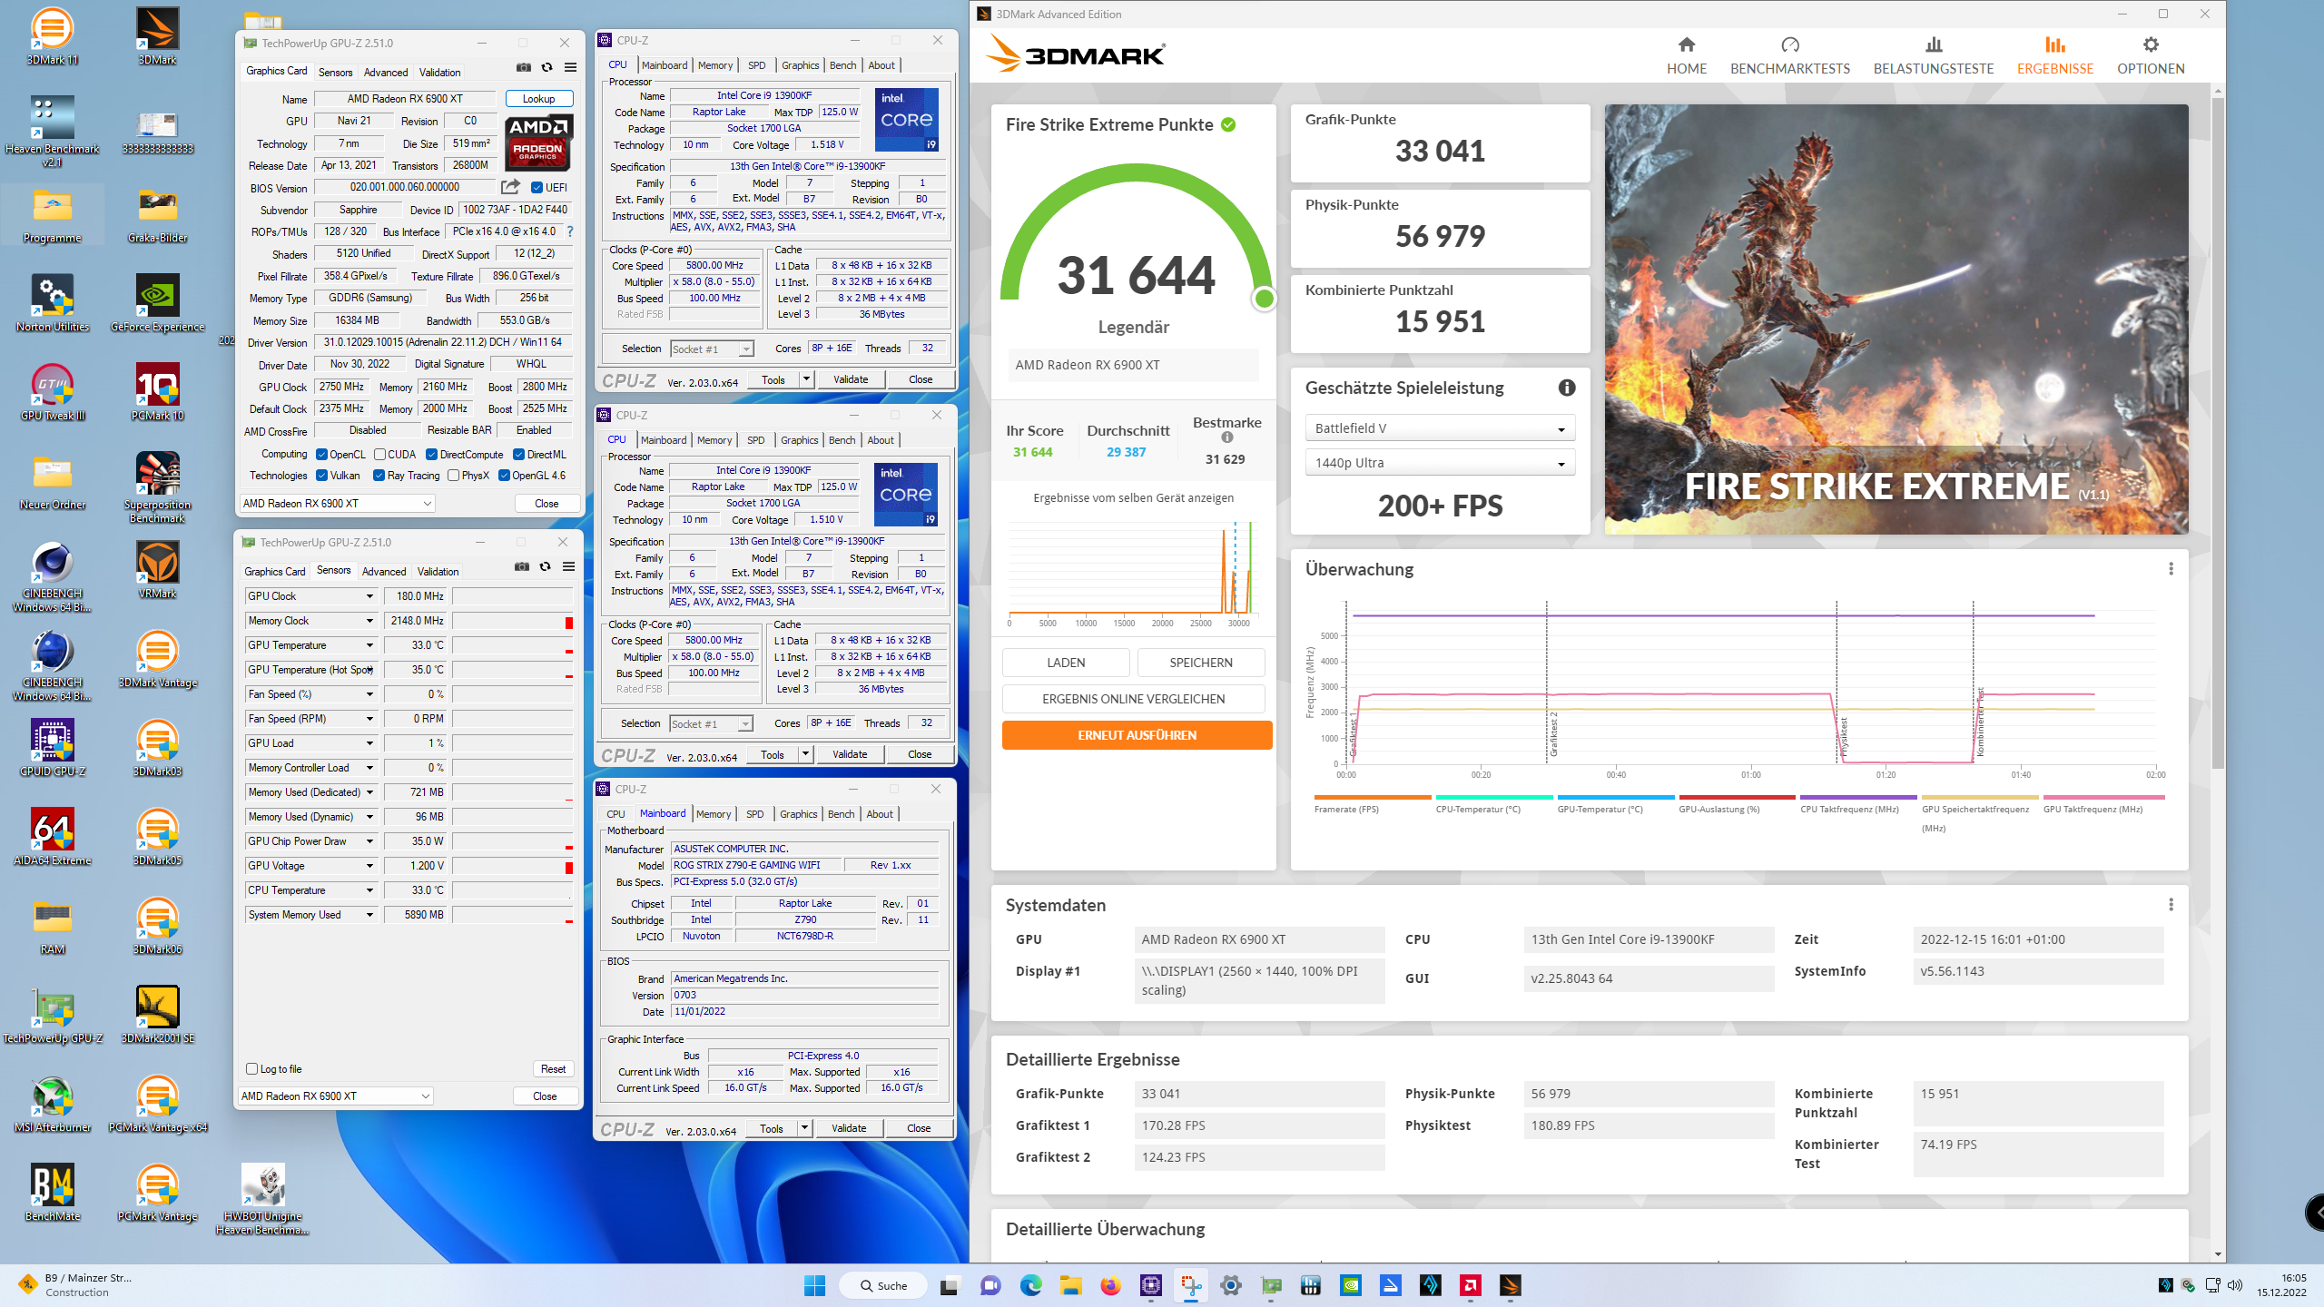Expand the Memory Clock sensor dropdown

(x=369, y=621)
